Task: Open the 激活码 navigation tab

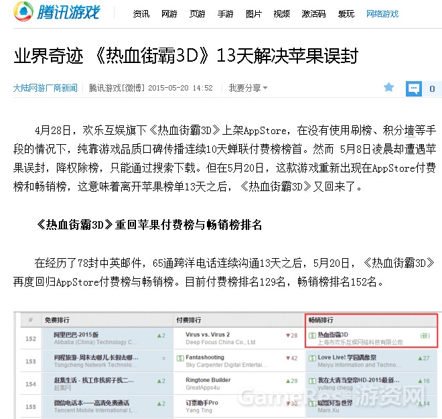Action: [x=313, y=14]
